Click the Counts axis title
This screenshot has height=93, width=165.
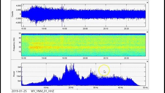(12, 14)
